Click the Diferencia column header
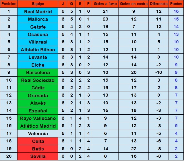 [158, 4]
